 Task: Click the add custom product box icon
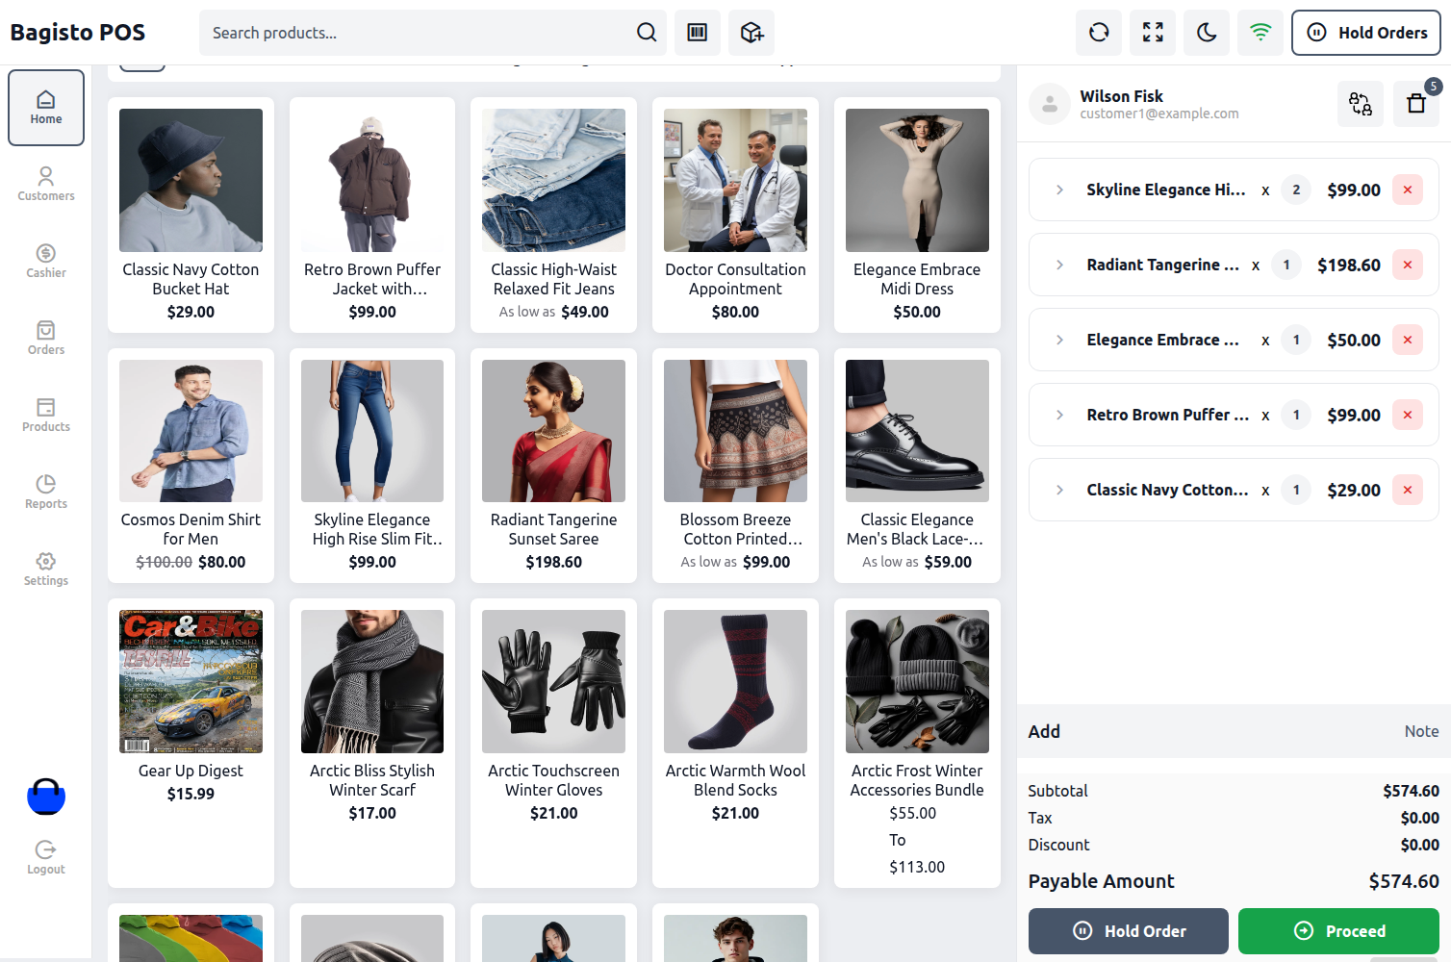click(x=751, y=33)
